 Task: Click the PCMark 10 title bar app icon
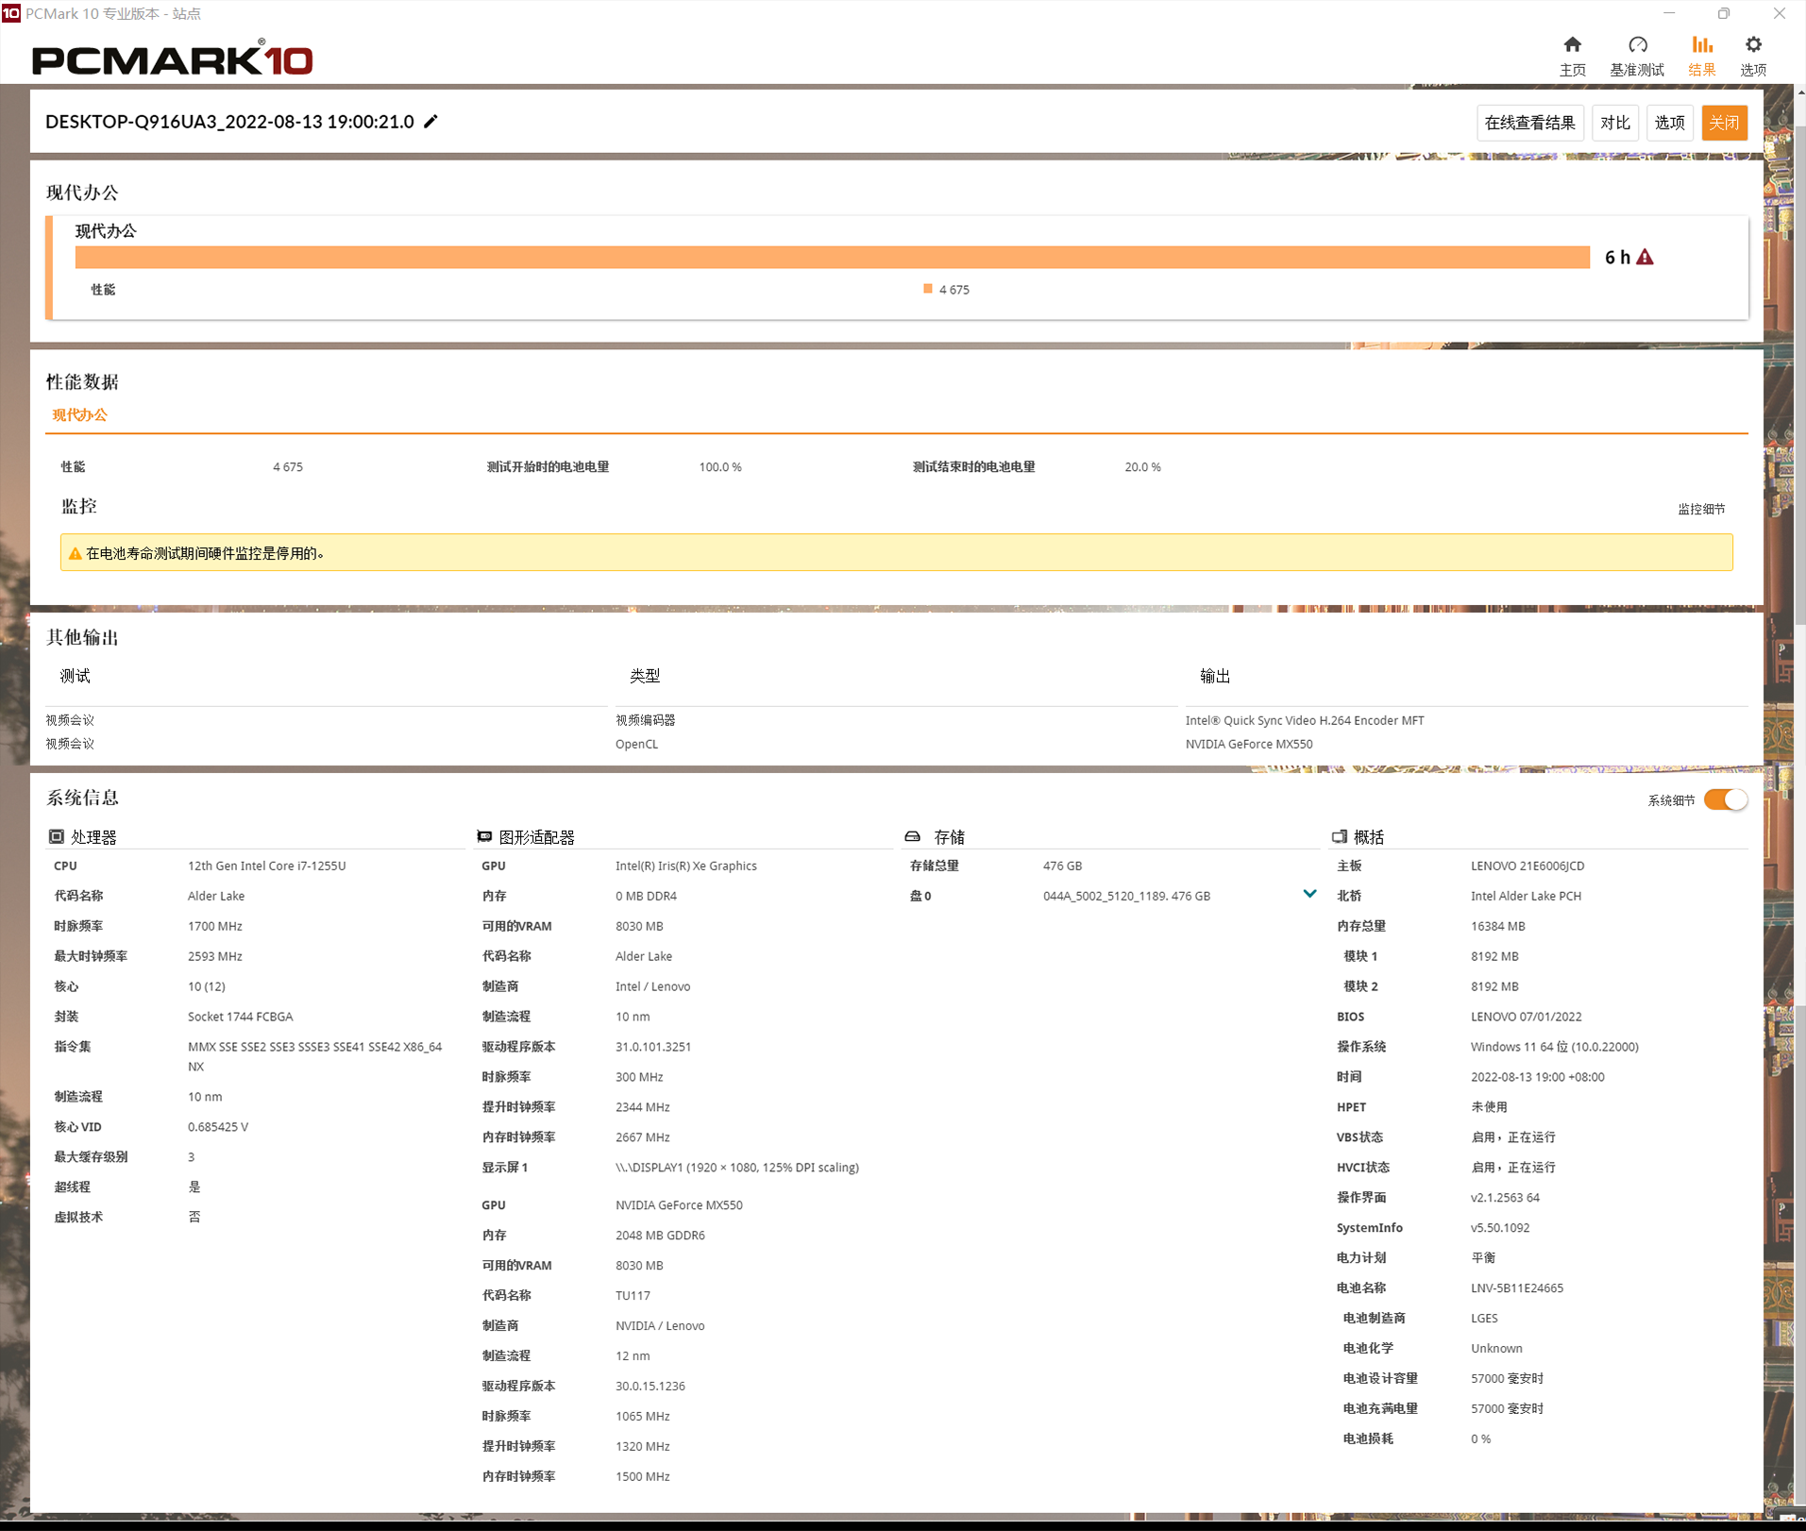[x=10, y=13]
